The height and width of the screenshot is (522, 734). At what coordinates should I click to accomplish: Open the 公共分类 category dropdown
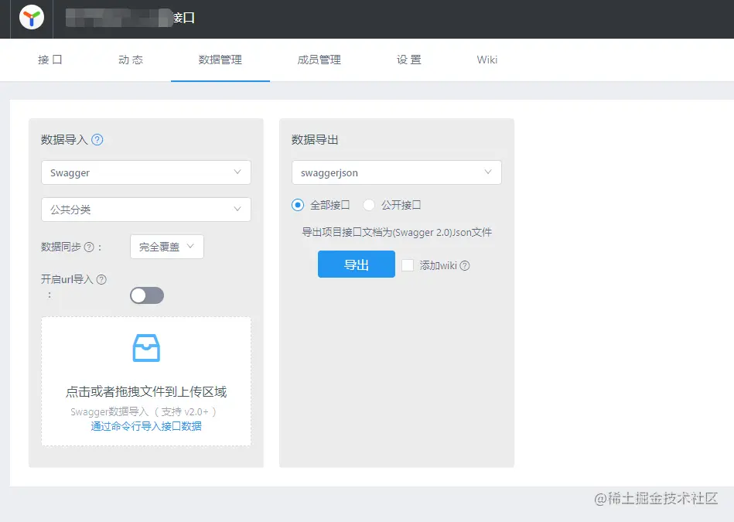point(146,210)
